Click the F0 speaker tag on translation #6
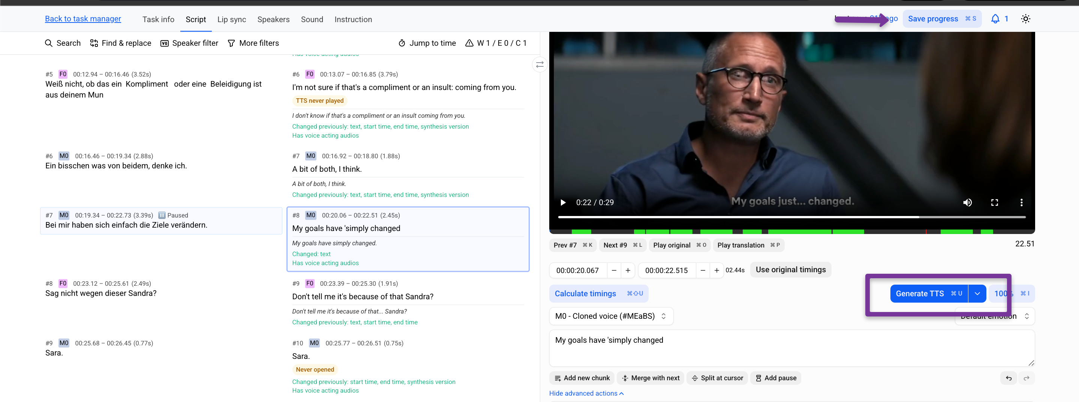Image resolution: width=1079 pixels, height=402 pixels. [310, 74]
